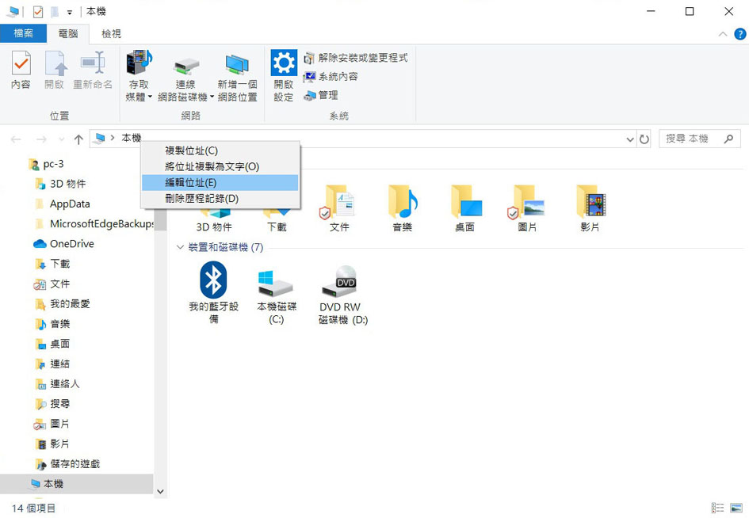The width and height of the screenshot is (749, 518).
Task: Click the search magnifier icon
Action: tap(728, 139)
